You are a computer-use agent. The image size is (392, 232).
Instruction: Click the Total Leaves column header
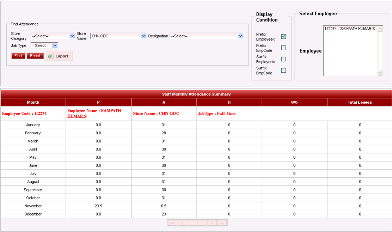[x=360, y=102]
